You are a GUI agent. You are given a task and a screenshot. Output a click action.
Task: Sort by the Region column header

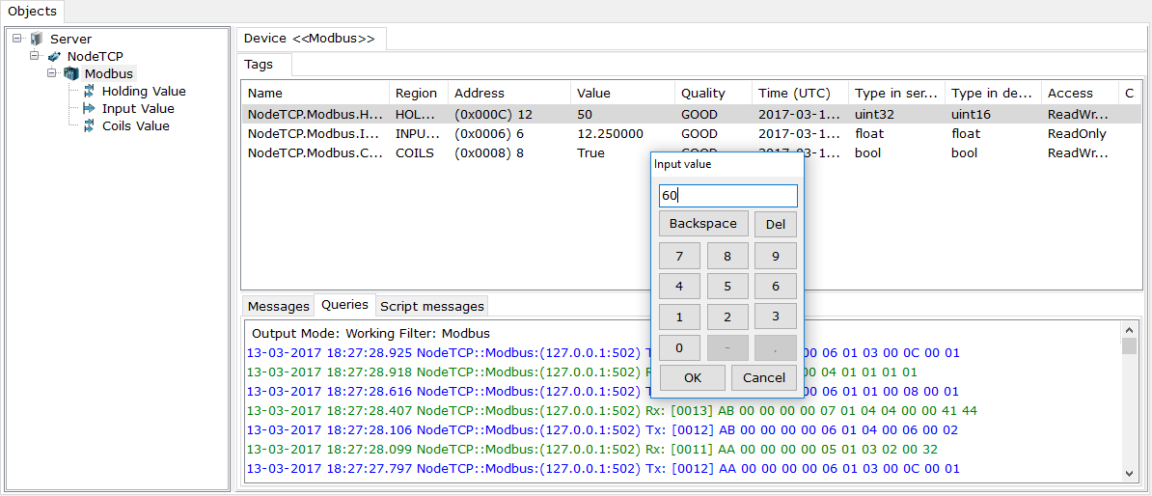tap(419, 94)
